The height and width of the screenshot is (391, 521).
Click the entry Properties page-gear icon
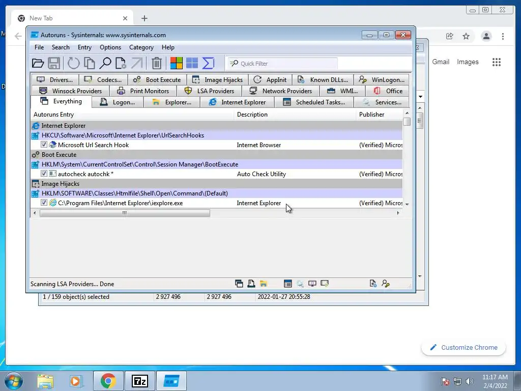(121, 63)
